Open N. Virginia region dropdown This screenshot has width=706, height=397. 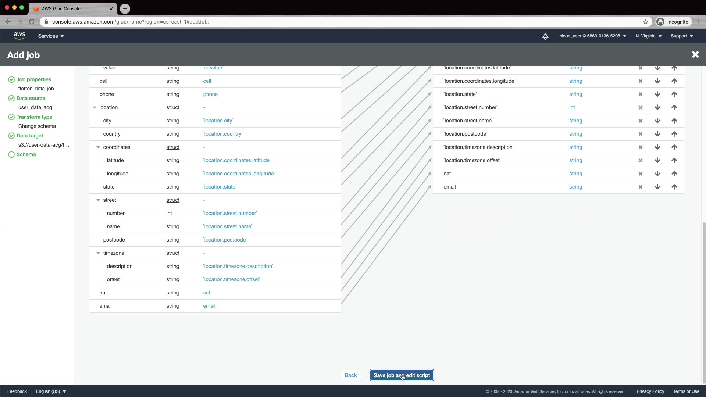[x=648, y=36]
